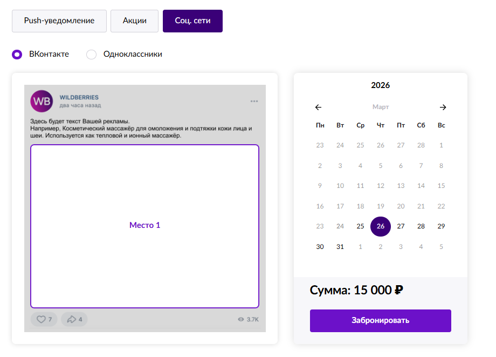Click the 2026 year heading
496x357 pixels.
tap(381, 85)
